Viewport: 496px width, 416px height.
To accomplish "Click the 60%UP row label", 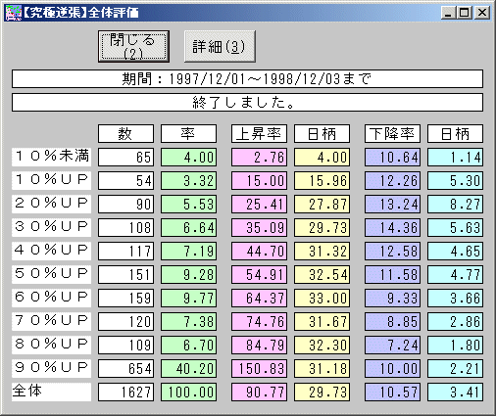I will click(51, 298).
